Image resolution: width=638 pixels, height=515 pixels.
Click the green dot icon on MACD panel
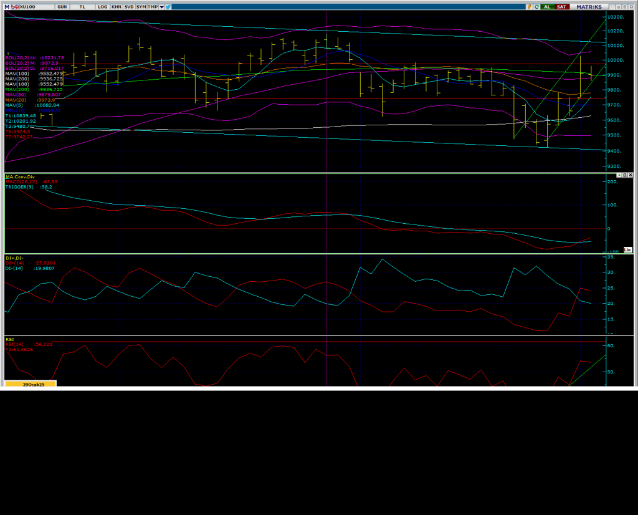[619, 175]
